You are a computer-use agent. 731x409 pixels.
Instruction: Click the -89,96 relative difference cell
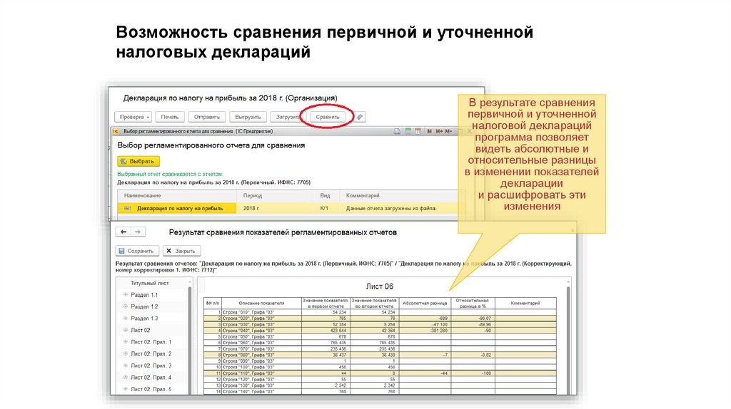tap(473, 324)
